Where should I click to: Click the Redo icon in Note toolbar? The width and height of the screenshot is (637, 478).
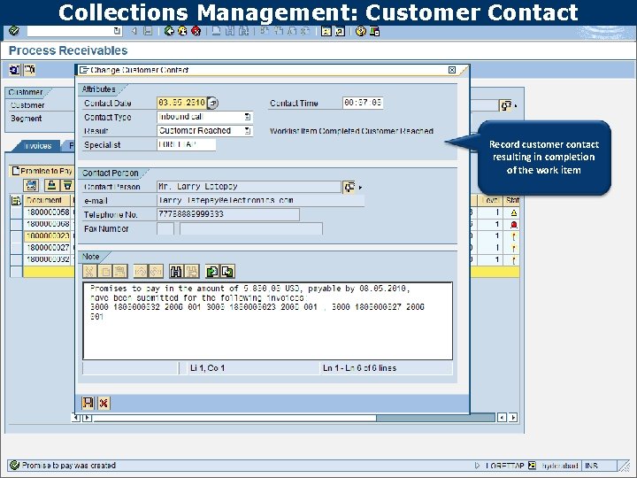pos(156,271)
